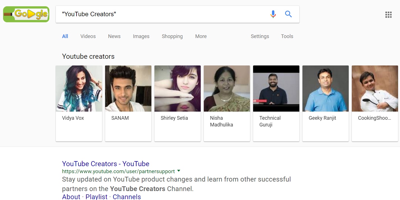Click the Google doodle logo
The image size is (400, 200).
click(x=26, y=14)
